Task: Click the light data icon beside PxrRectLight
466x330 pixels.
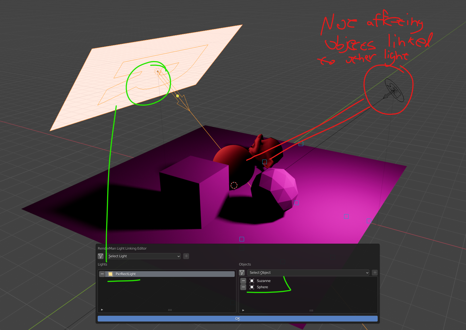Action: 111,274
